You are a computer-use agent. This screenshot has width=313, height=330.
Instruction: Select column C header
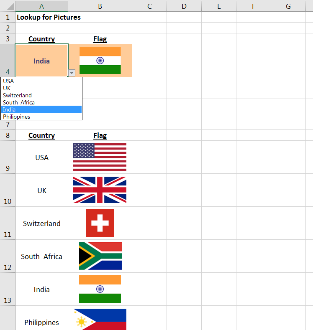click(x=149, y=6)
